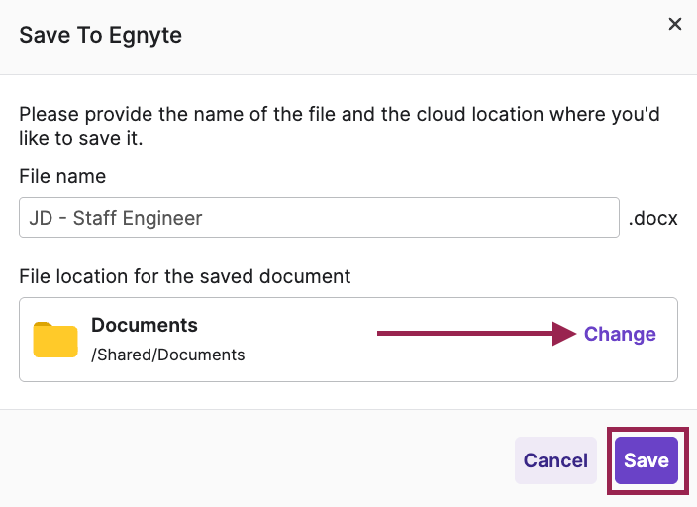Click the yellow Documents folder icon
This screenshot has height=507, width=697.
(x=55, y=340)
